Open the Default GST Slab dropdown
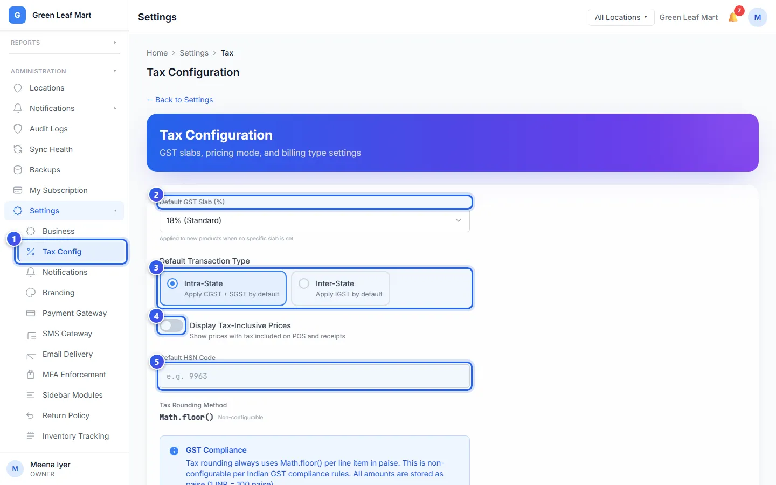Screen dimensions: 776x485 pyautogui.click(x=315, y=220)
